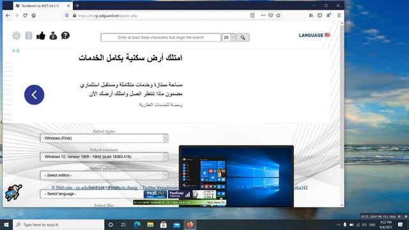Open Mail app from taskbar

177,224
